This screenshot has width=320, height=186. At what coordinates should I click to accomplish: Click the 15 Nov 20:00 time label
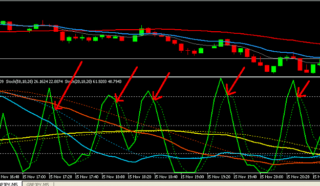271,177
